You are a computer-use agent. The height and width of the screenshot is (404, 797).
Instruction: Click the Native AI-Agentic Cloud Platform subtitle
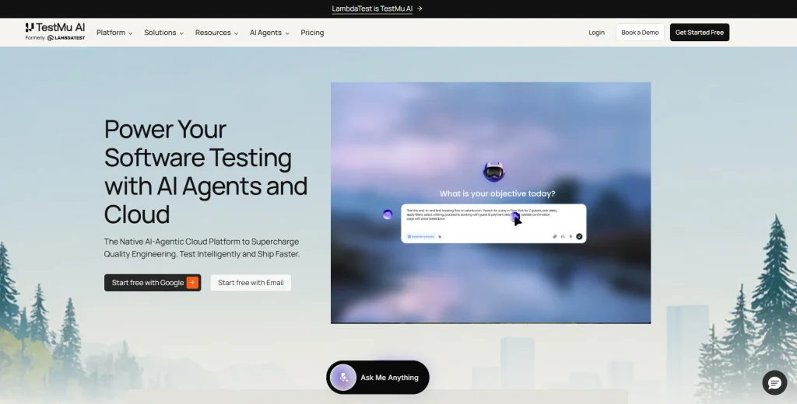coord(202,248)
